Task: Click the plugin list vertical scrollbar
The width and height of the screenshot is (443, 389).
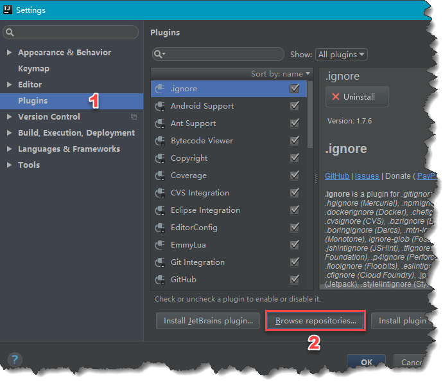Action: (x=310, y=114)
